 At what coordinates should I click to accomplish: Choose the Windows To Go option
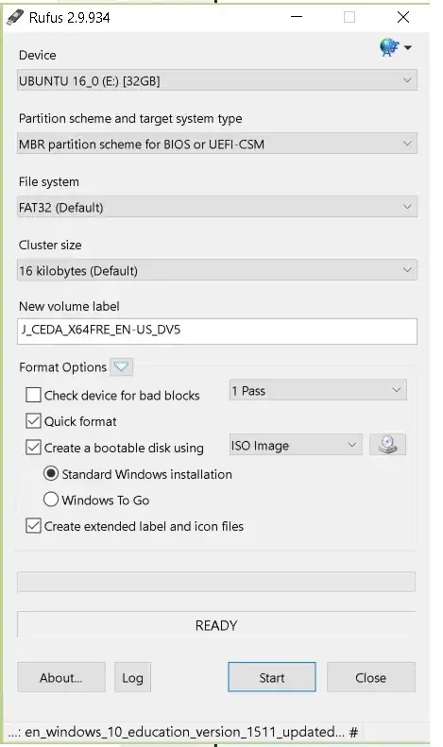(51, 500)
